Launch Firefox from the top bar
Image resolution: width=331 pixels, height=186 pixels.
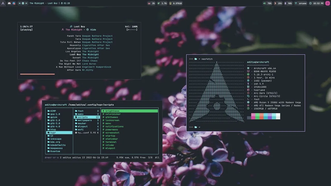click(14, 3)
